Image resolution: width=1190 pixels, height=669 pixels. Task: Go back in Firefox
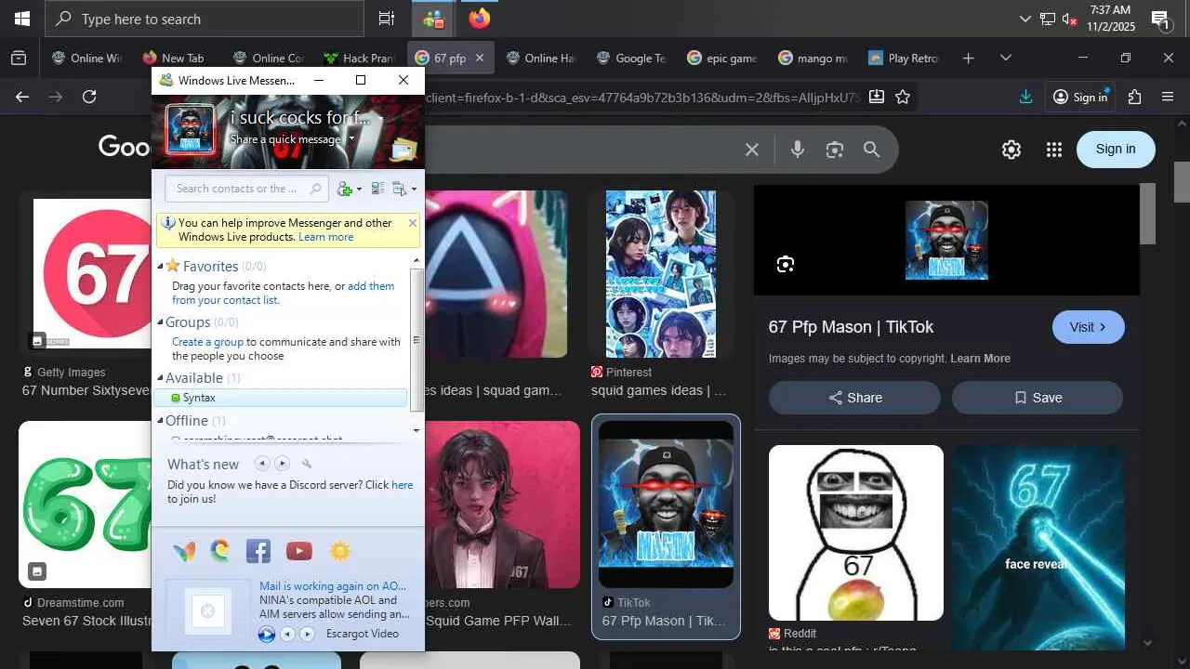pyautogui.click(x=22, y=97)
